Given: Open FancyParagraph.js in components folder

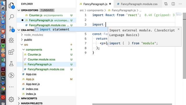Looking at the screenshot, I should 46,64.
